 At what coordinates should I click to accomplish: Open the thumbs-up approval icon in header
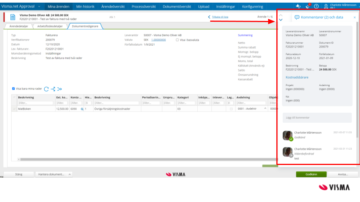[x=298, y=6]
